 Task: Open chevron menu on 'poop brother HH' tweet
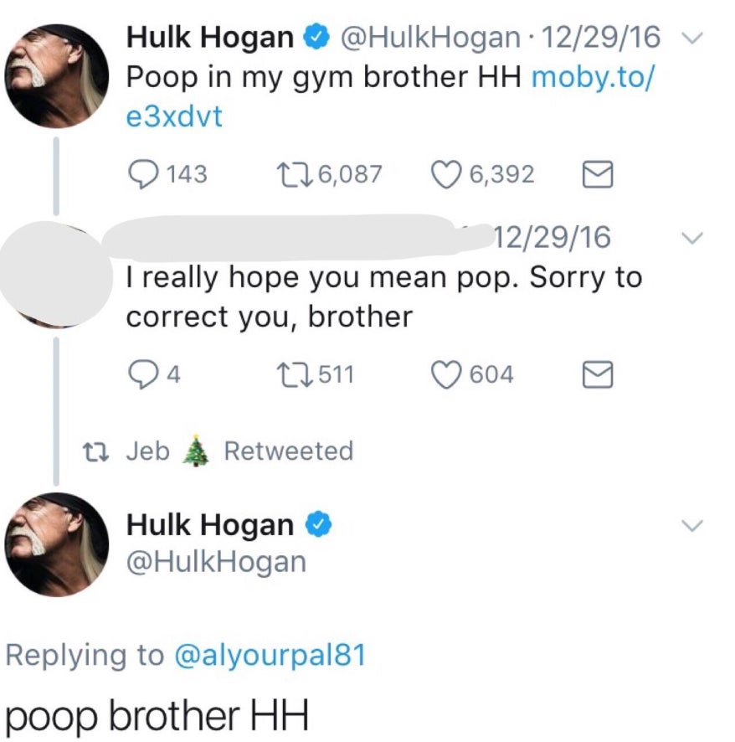[691, 525]
